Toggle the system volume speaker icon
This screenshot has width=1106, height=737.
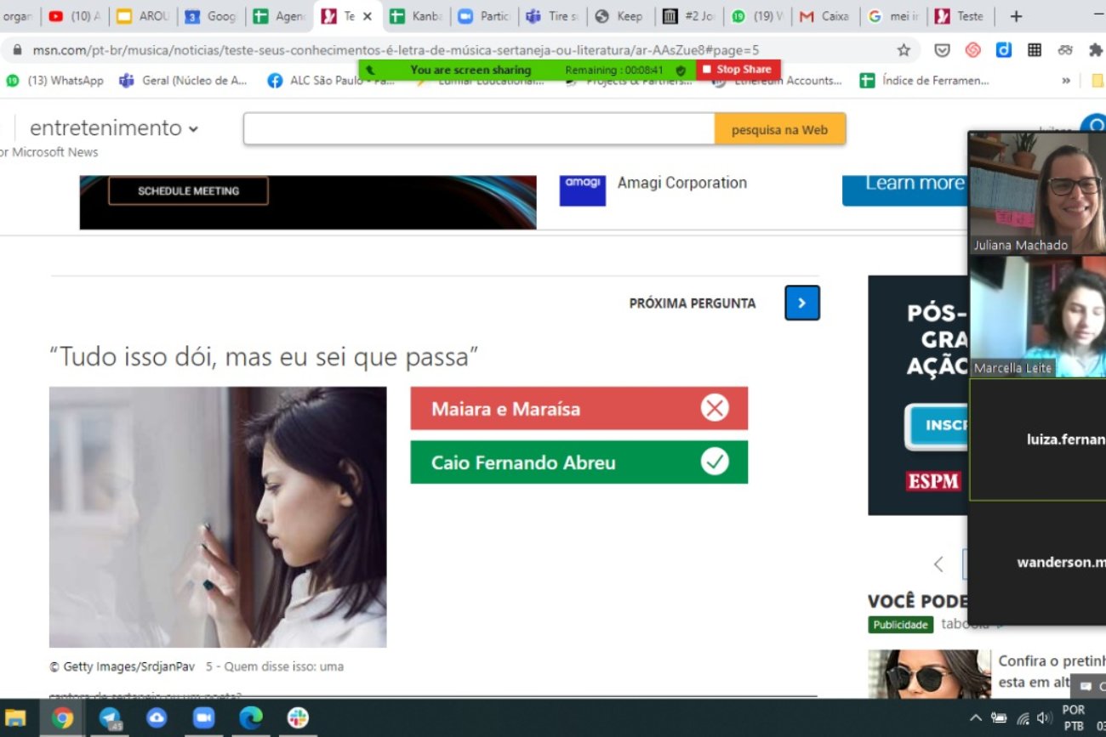point(1044,718)
